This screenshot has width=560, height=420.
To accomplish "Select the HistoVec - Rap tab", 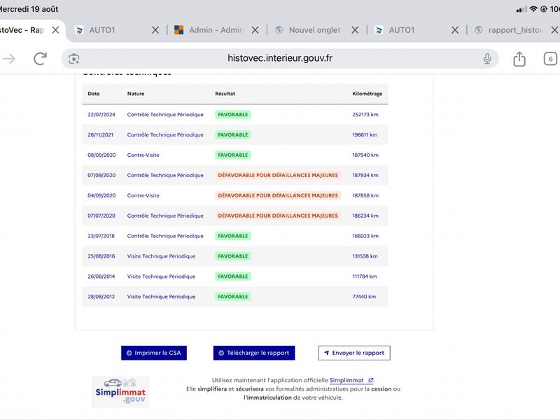I will click(x=22, y=30).
